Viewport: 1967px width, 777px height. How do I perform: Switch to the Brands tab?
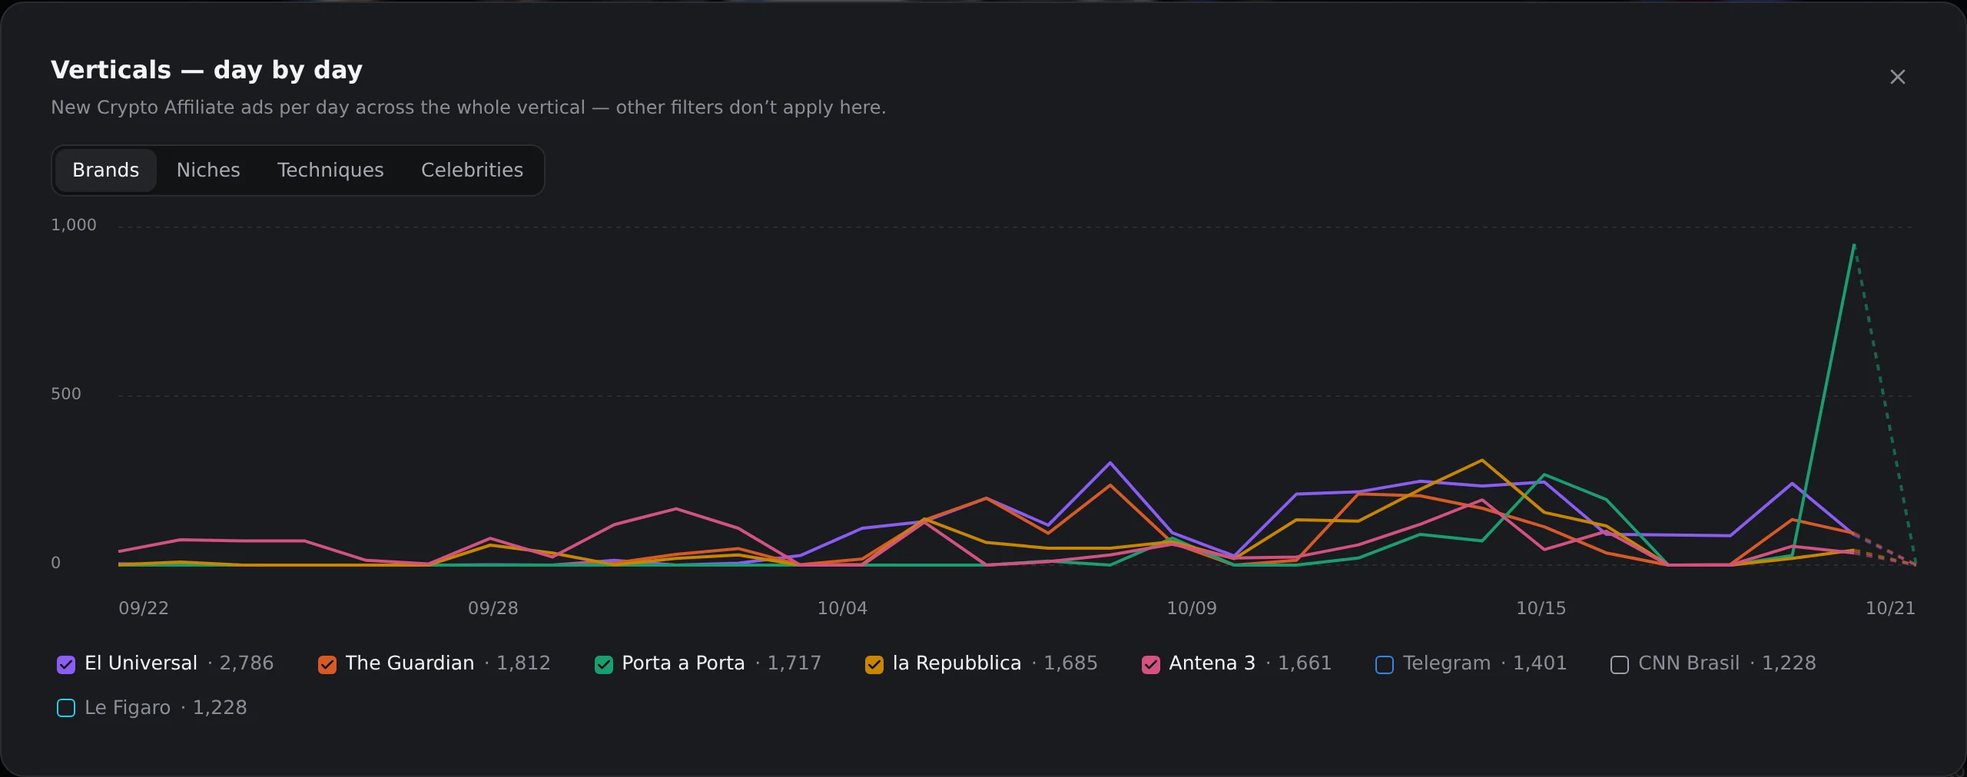[x=106, y=170]
